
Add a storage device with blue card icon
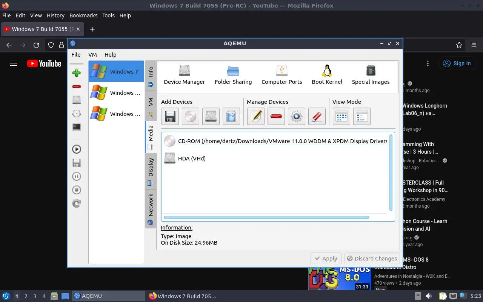coord(231,116)
